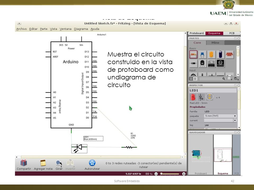This screenshot has width=254, height=190.
Task: Click the LED schematic symbol image in Inspector
Action: tap(201, 97)
